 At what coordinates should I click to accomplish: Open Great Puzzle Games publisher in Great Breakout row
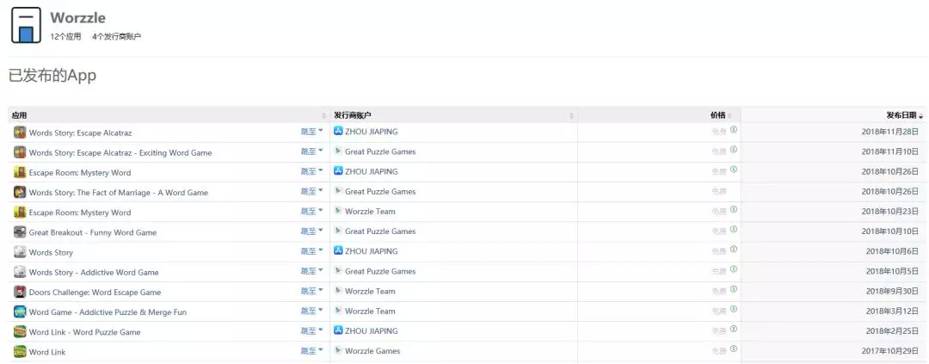click(x=380, y=231)
